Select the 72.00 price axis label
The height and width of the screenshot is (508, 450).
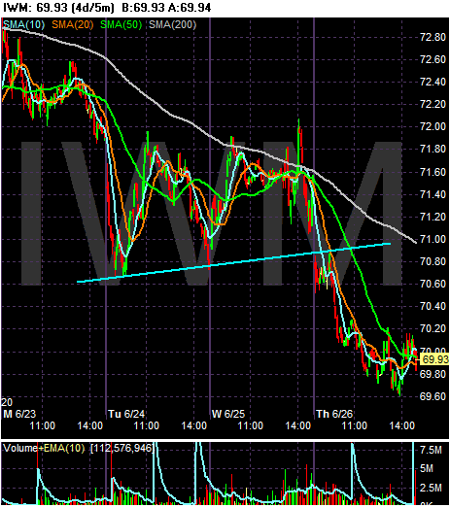(x=433, y=126)
